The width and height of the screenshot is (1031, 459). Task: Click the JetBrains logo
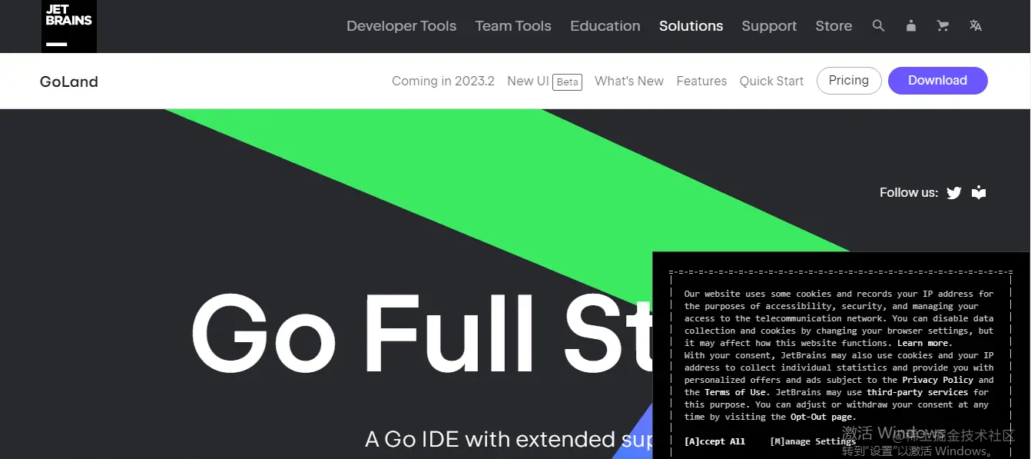pyautogui.click(x=69, y=25)
